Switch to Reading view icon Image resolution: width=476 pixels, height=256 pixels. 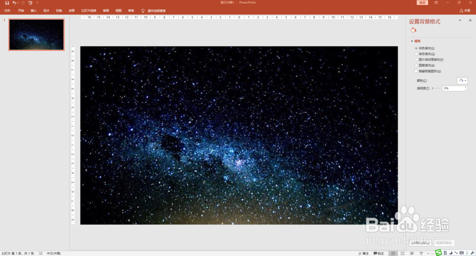coord(412,253)
